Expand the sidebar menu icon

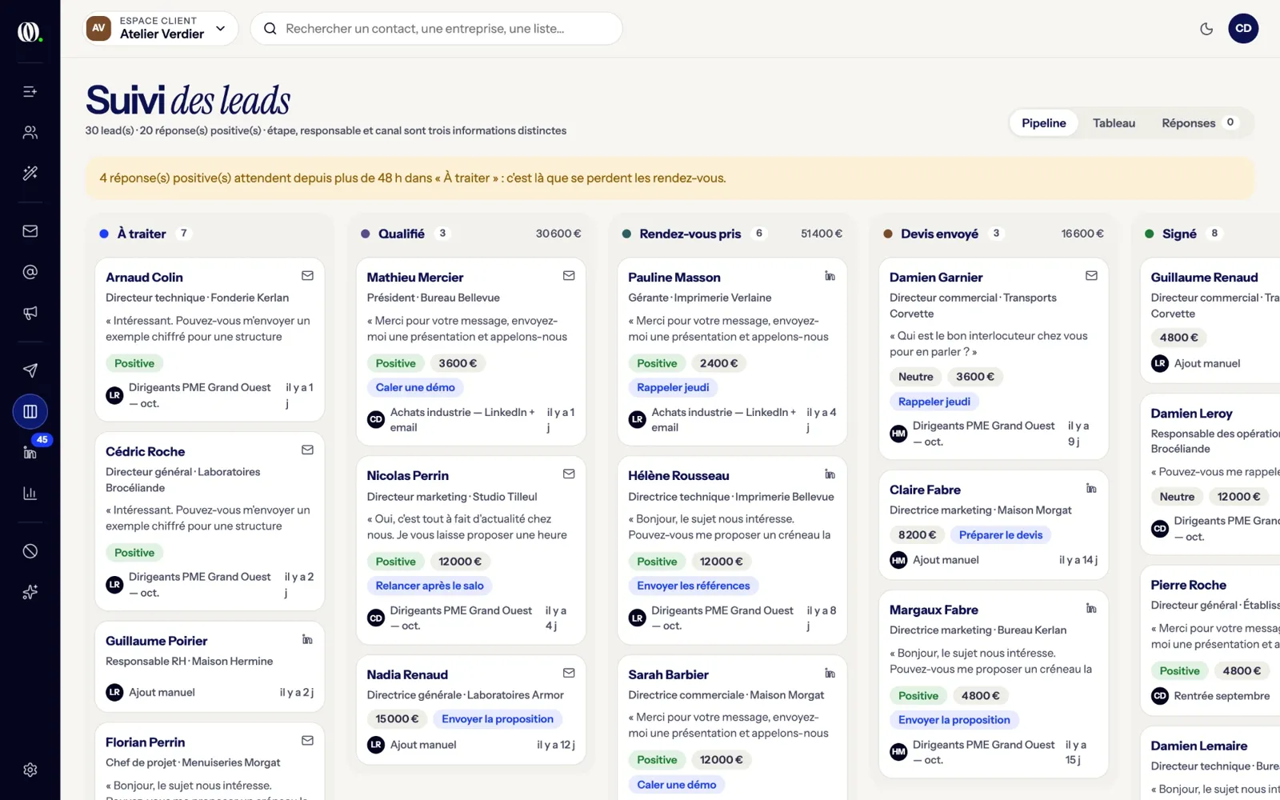coord(30,91)
